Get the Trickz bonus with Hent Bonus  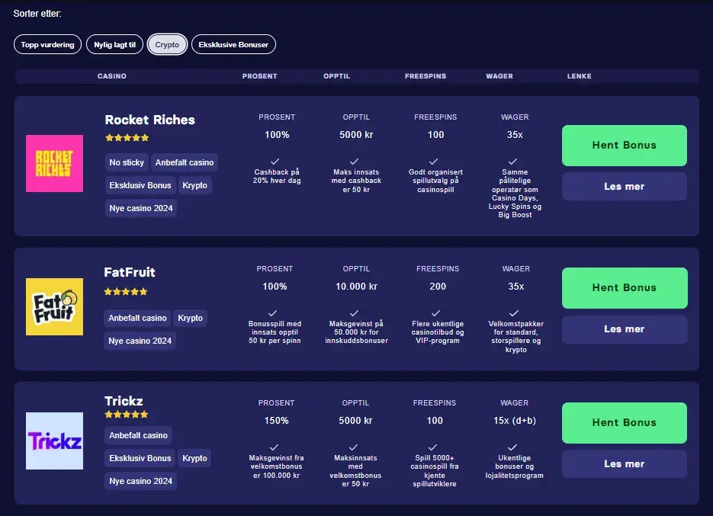625,423
